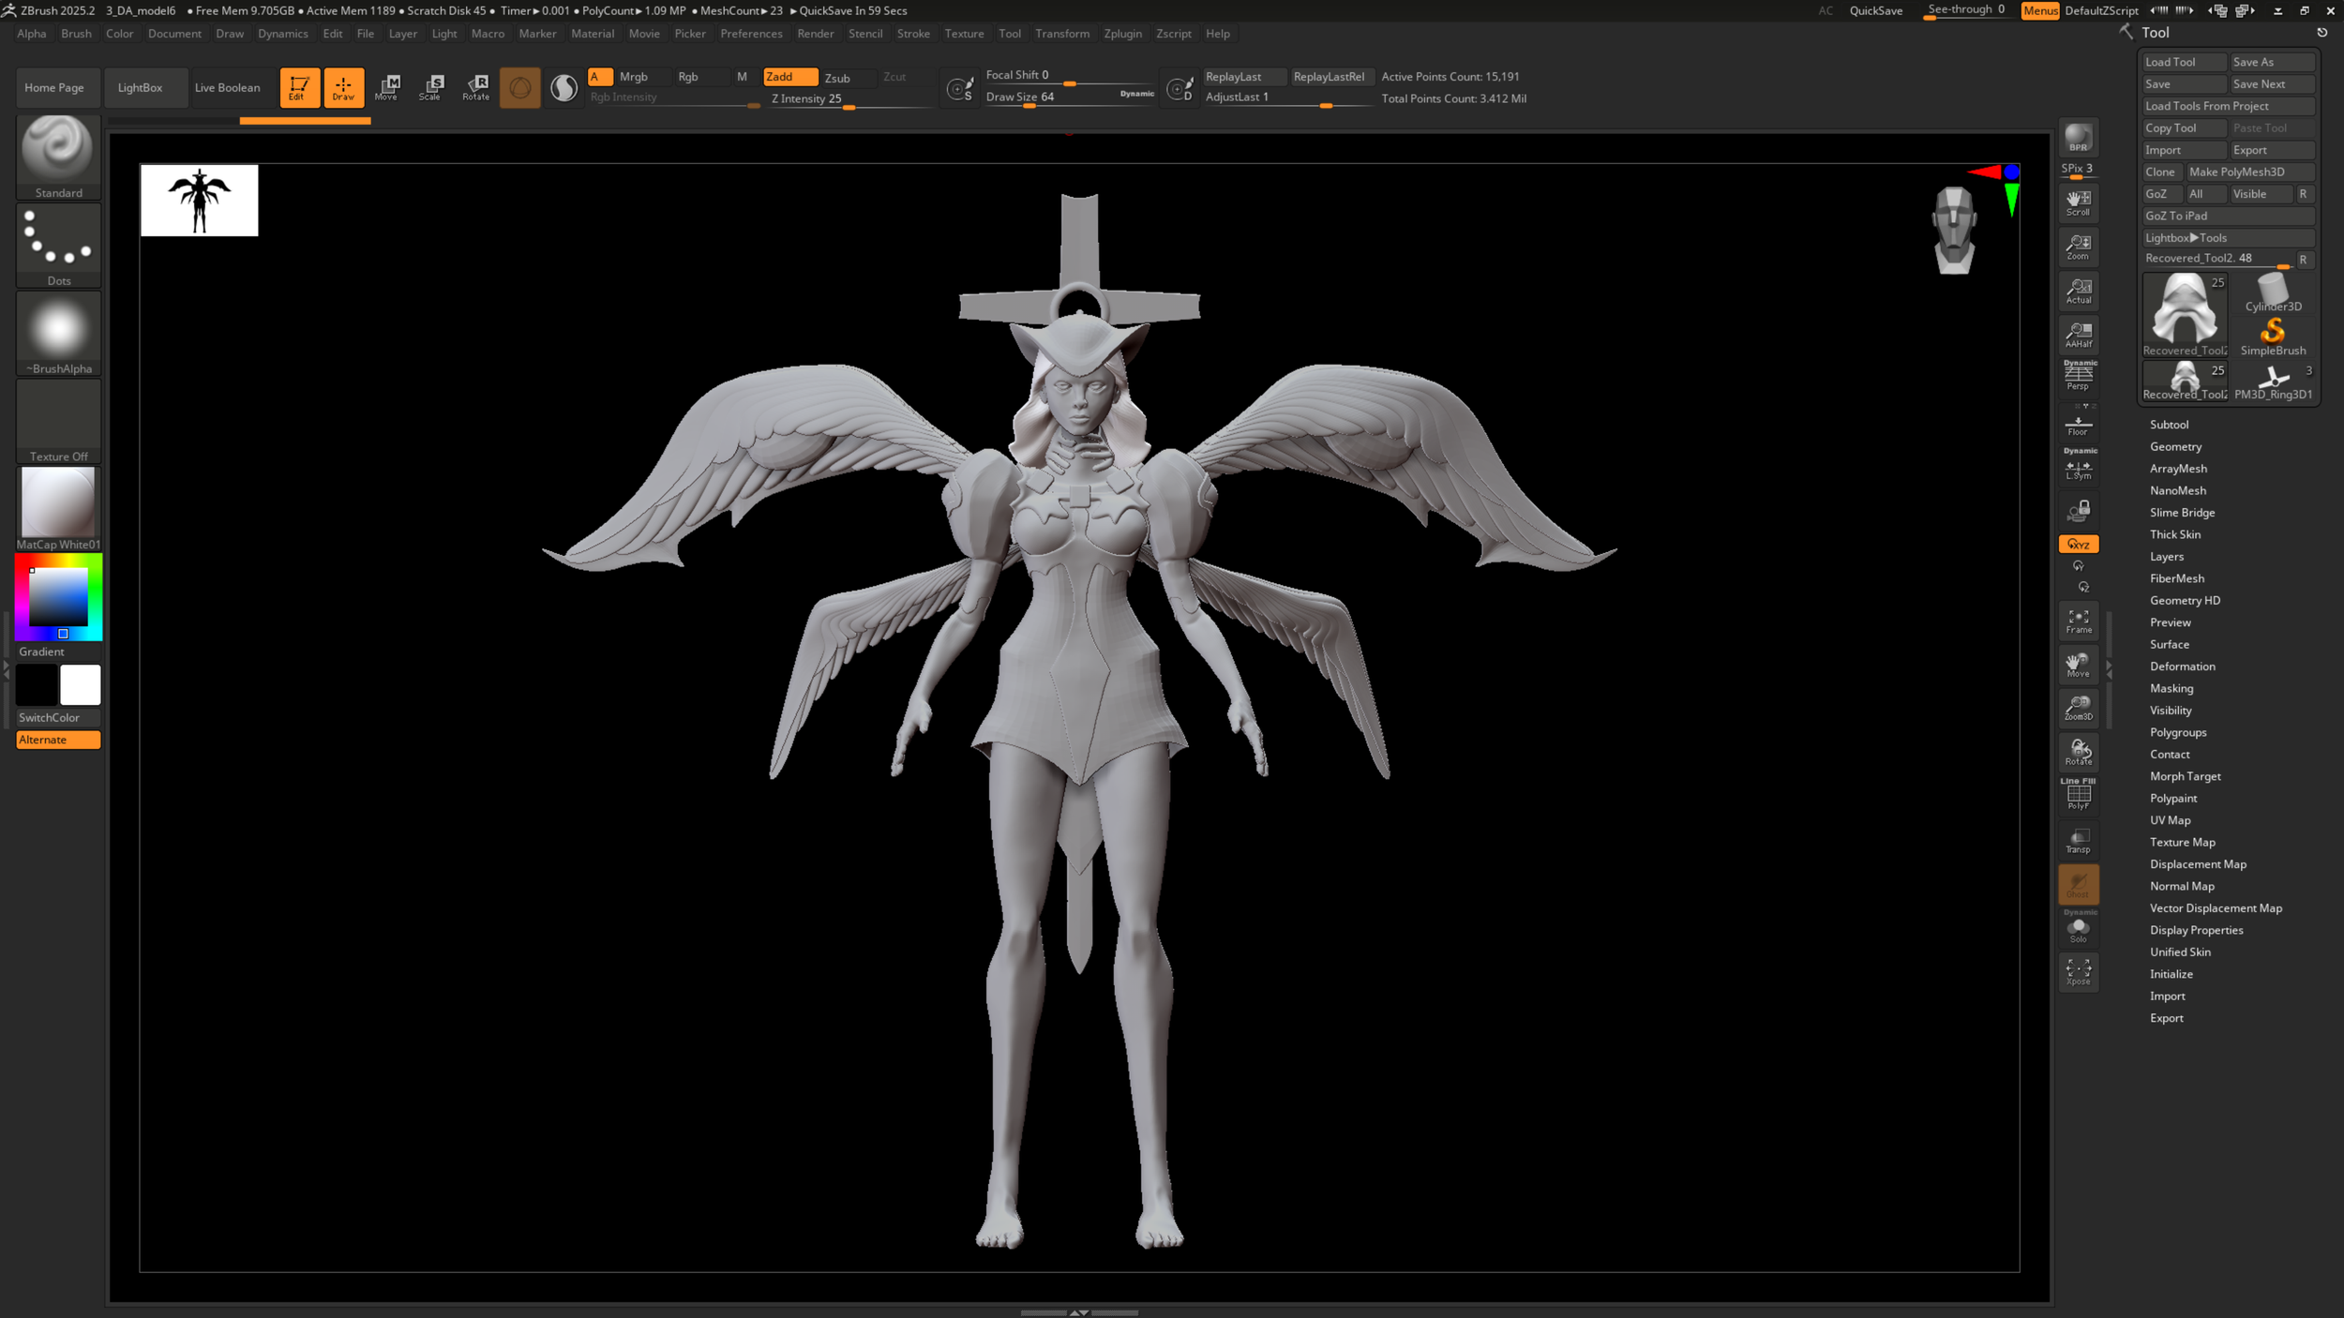Viewport: 2344px width, 1318px height.
Task: Toggle the Floor grid icon
Action: pos(2078,426)
